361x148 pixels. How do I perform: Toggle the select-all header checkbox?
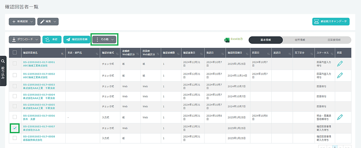(x=15, y=53)
